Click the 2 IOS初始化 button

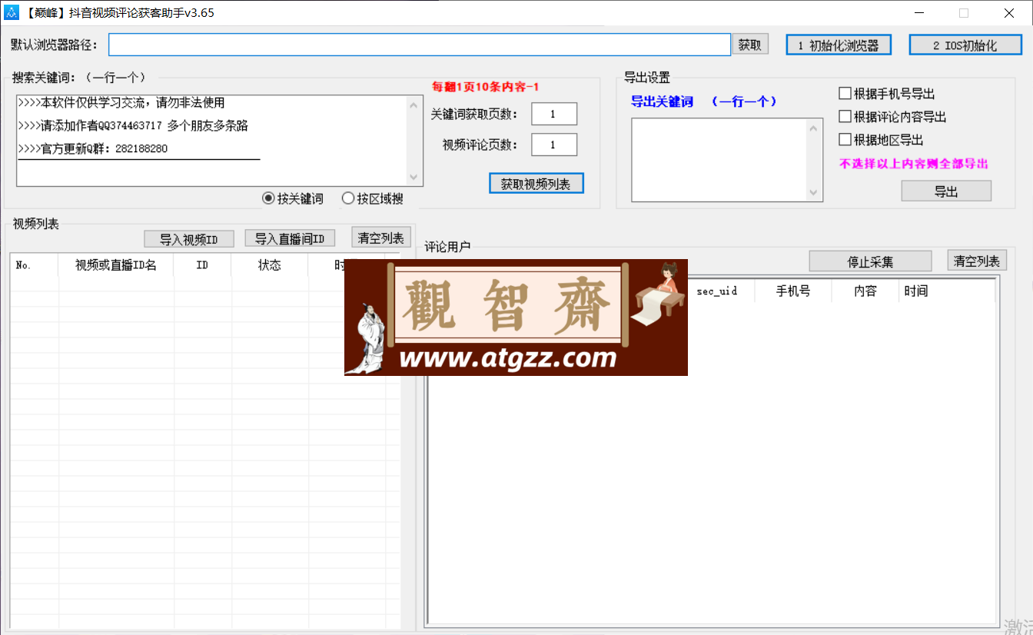point(965,45)
